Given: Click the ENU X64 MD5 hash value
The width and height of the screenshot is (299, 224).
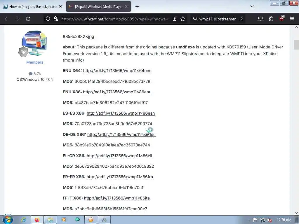Looking at the screenshot, I should pos(112,82).
